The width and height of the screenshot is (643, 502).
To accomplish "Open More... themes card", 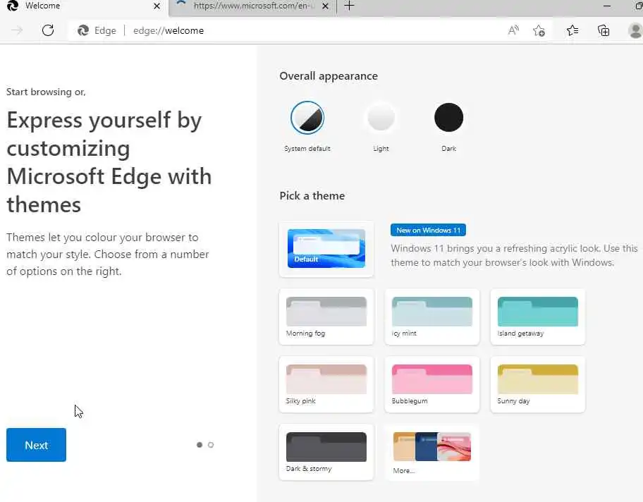I will tap(431, 452).
